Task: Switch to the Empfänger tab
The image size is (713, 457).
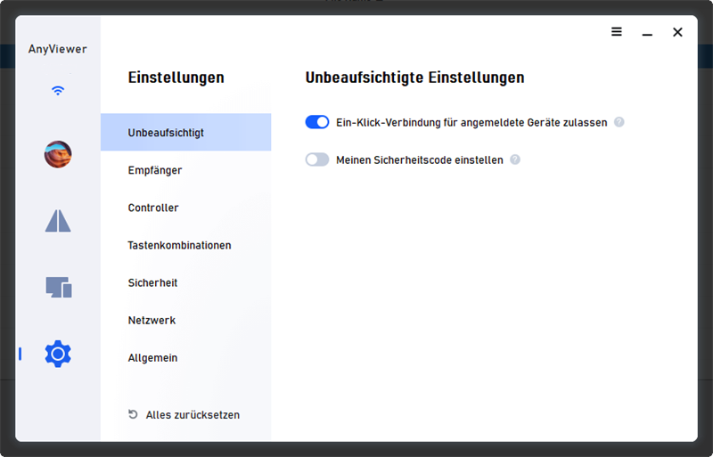Action: point(155,170)
